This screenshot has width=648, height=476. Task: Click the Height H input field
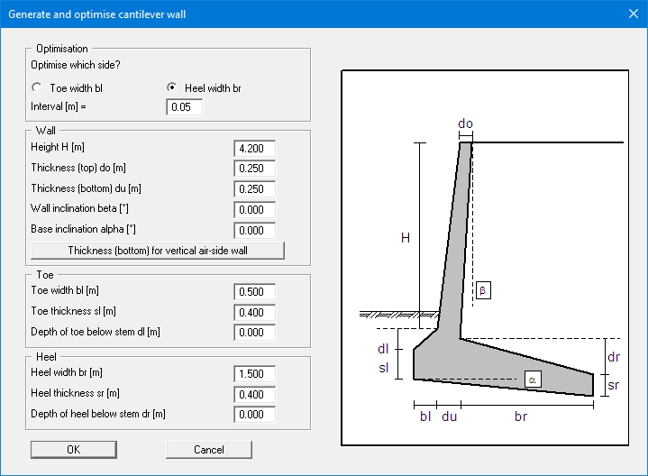pos(254,148)
